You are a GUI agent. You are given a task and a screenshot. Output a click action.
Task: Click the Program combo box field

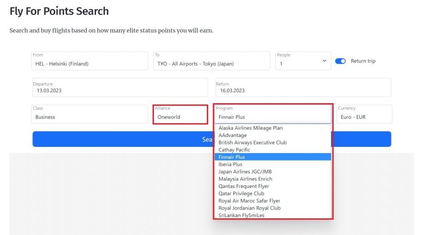point(273,114)
